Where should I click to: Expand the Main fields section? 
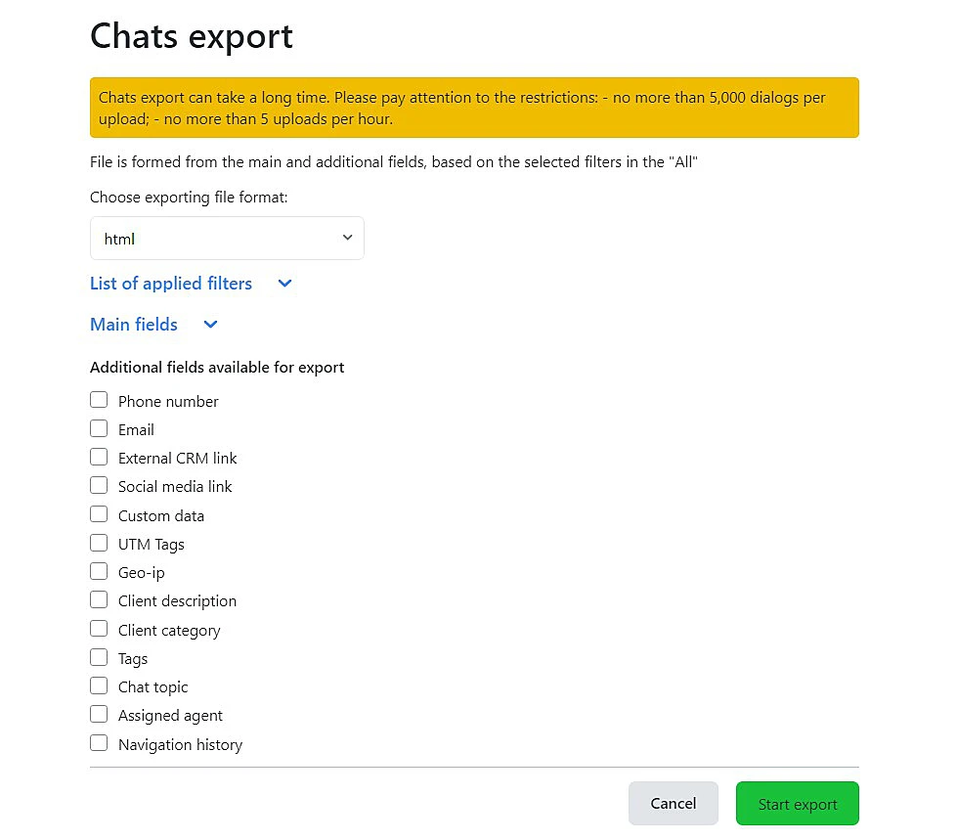(x=134, y=325)
